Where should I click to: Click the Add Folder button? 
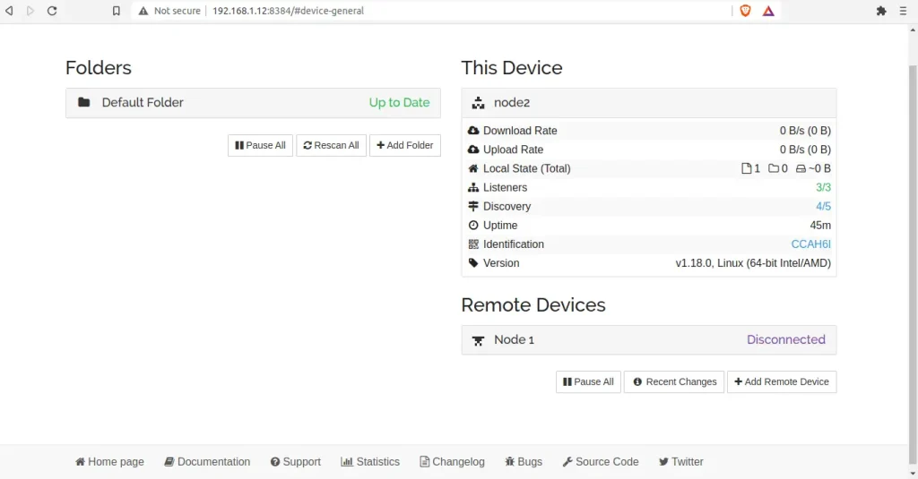[x=404, y=145]
